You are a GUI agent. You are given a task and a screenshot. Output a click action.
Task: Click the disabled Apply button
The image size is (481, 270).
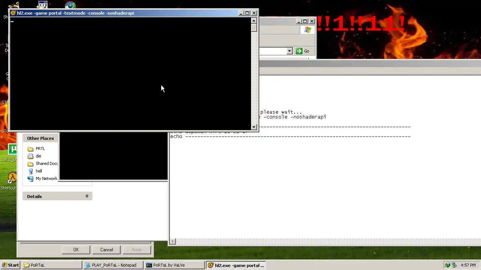tap(137, 250)
